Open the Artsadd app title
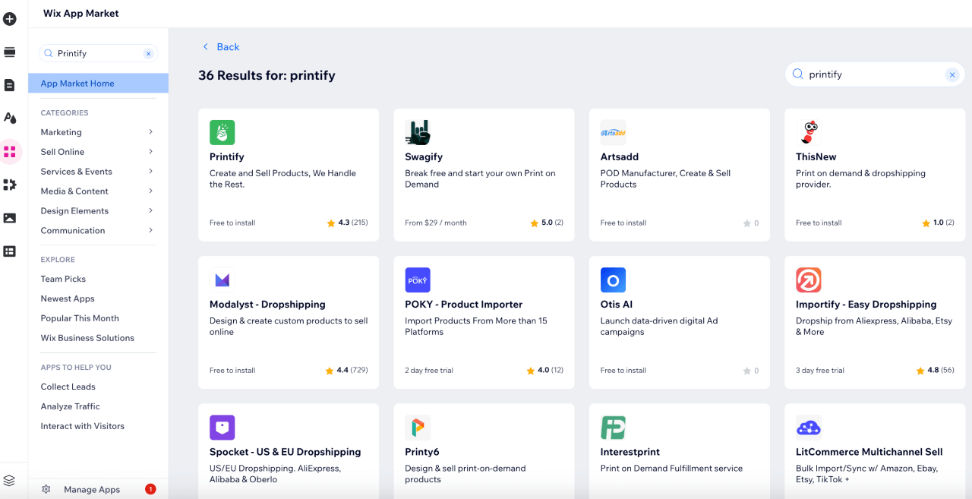 point(620,157)
